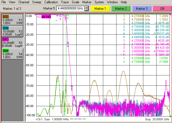
Task: Click the 'Tr3 dB S43' trace title
Action: [44, 17]
